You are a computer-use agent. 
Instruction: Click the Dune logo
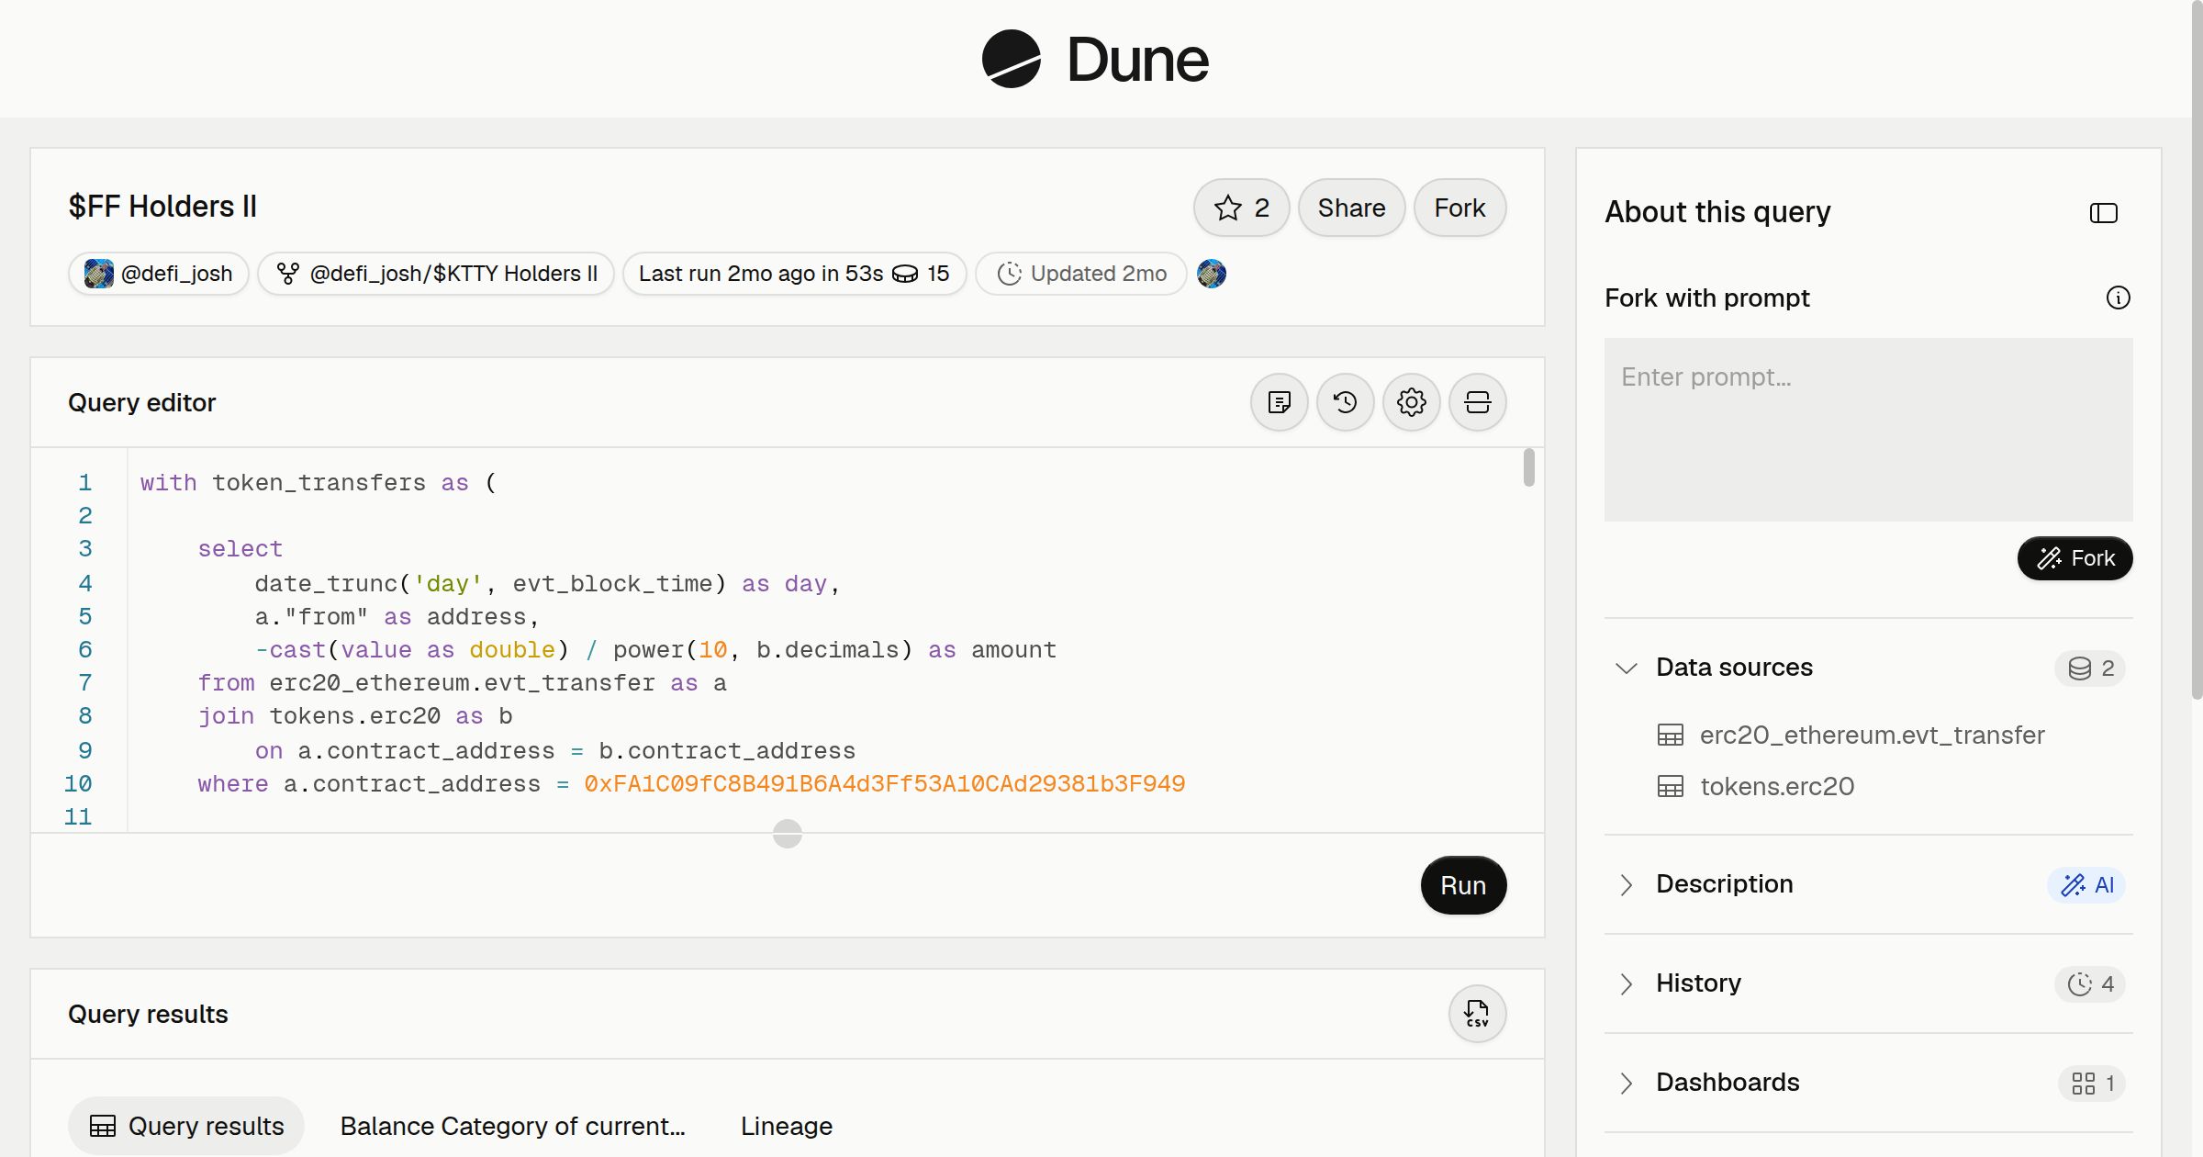(x=1095, y=59)
